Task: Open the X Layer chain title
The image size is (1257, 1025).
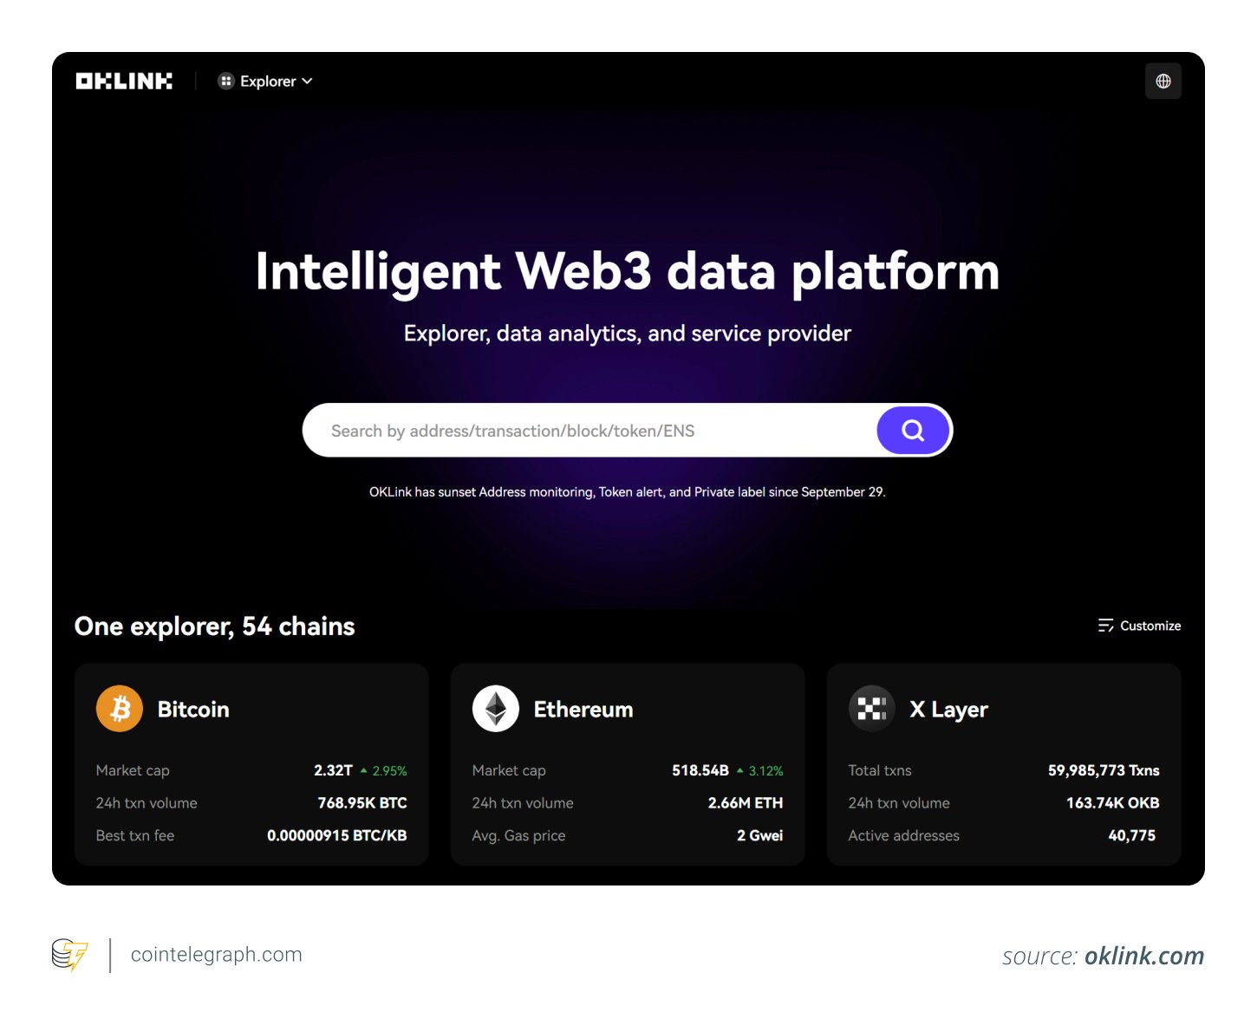Action: 948,710
